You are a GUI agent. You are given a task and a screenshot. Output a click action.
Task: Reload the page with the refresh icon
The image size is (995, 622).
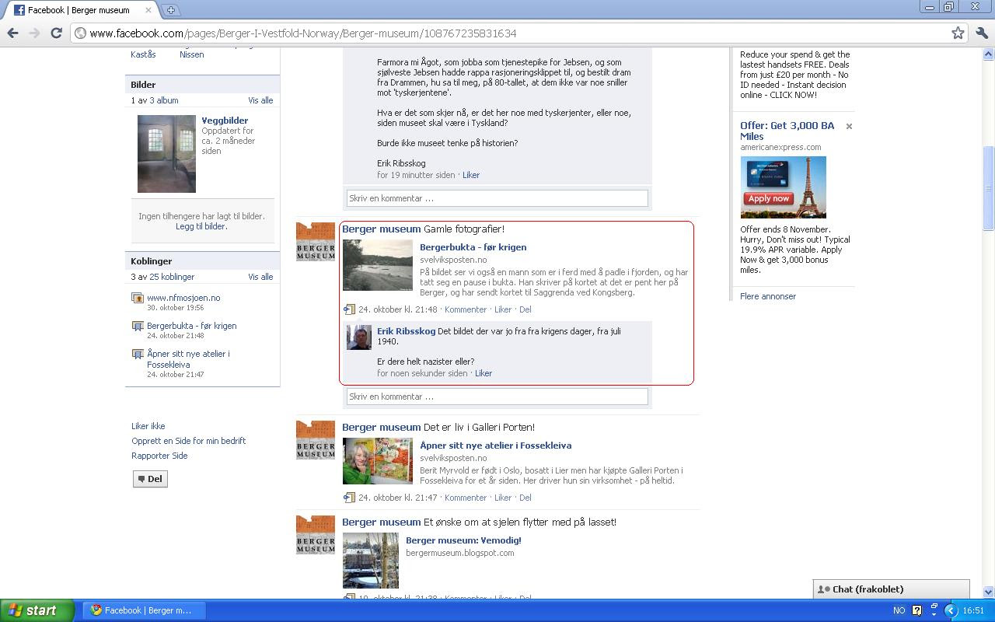[56, 33]
